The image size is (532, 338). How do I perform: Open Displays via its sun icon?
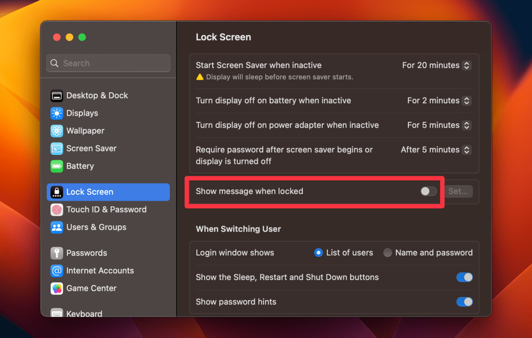57,113
